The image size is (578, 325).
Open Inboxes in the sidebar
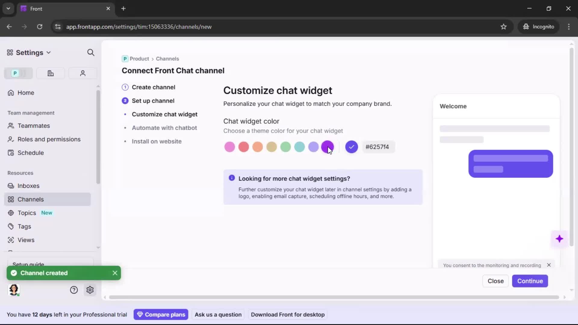pos(28,186)
